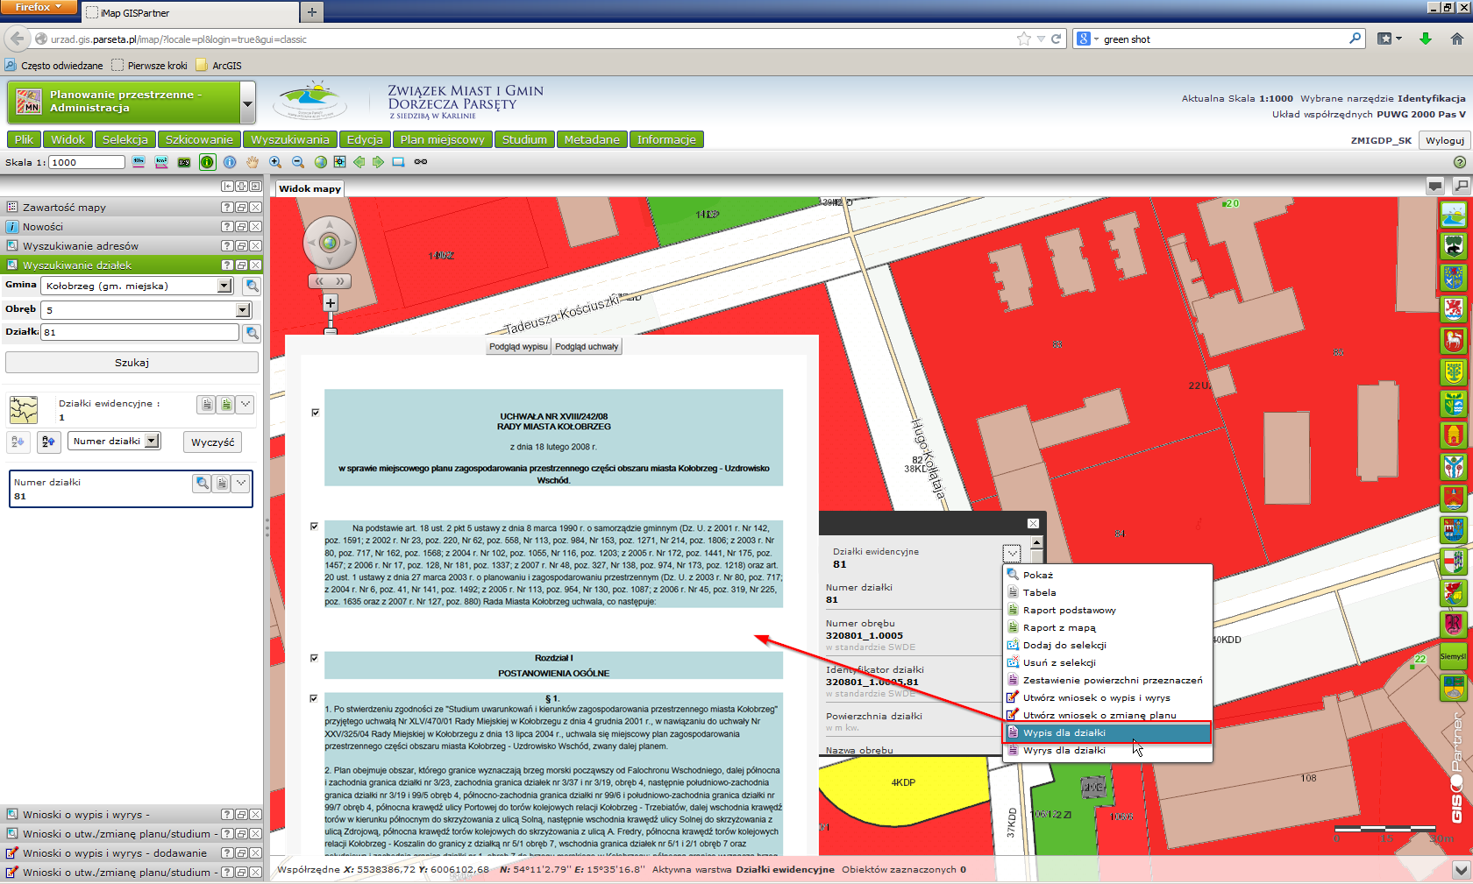
Task: Click the Wyloguj button
Action: coord(1445,140)
